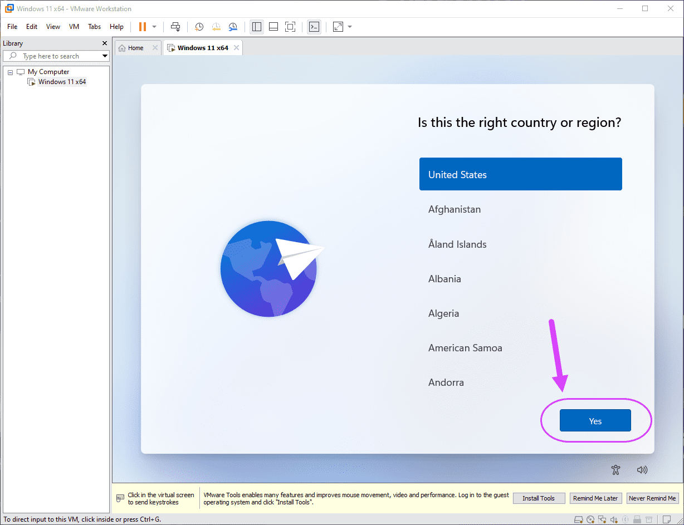Image resolution: width=684 pixels, height=525 pixels.
Task: Click the keyboard icon in the hint bar
Action: pyautogui.click(x=120, y=498)
